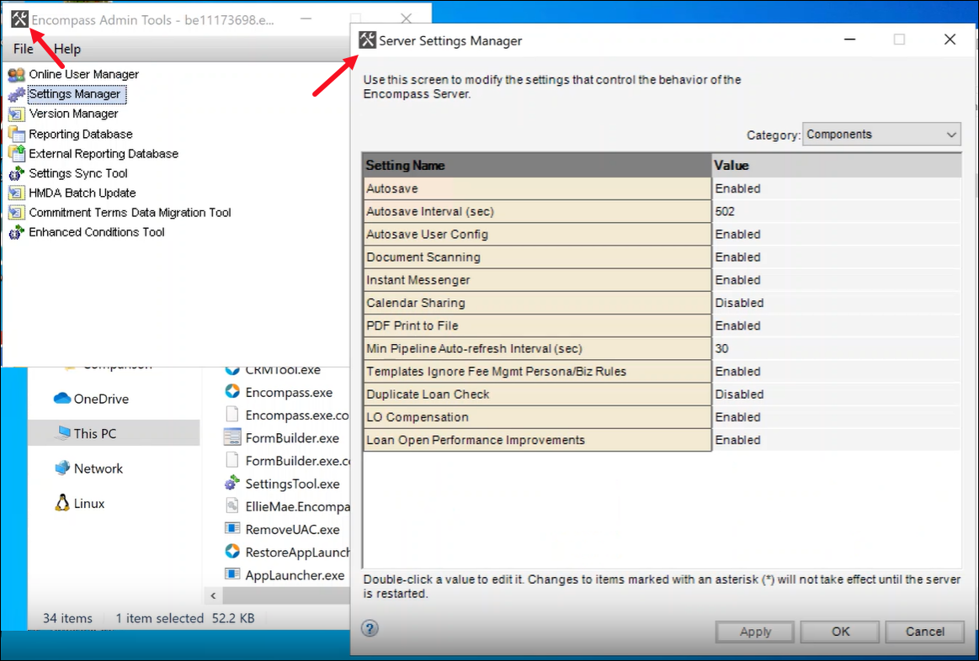This screenshot has width=979, height=661.
Task: Click the This PC icon in Explorer
Action: (62, 433)
